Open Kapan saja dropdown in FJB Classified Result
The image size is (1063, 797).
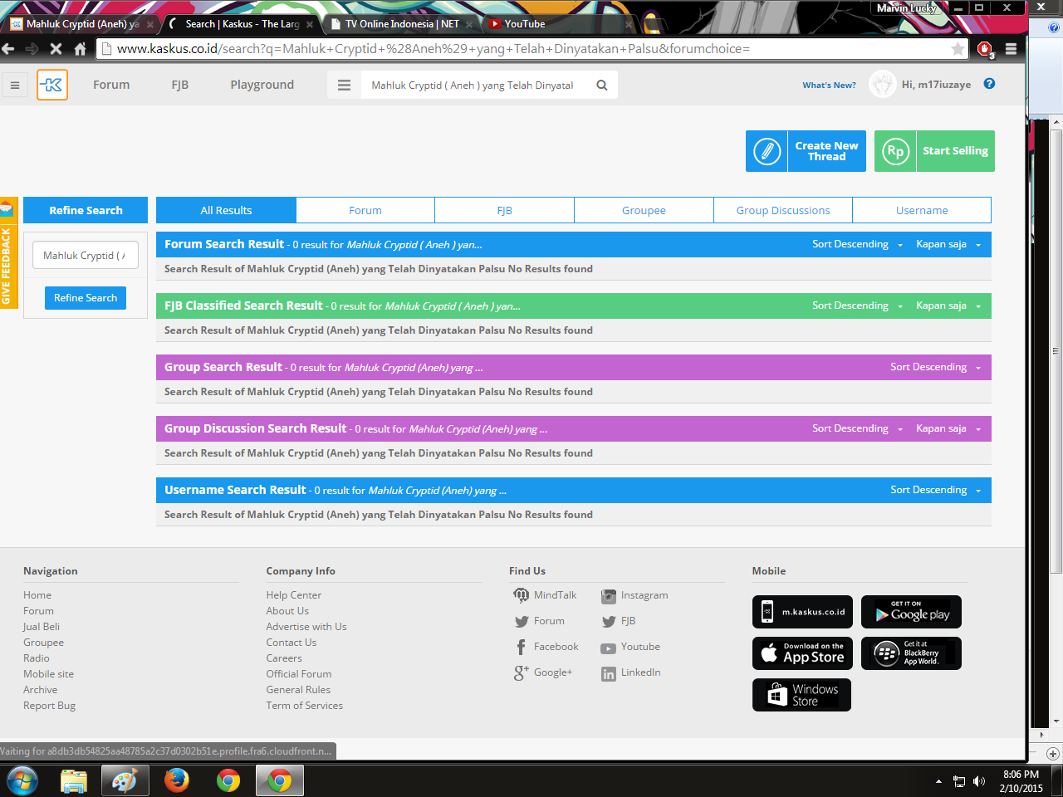point(948,306)
